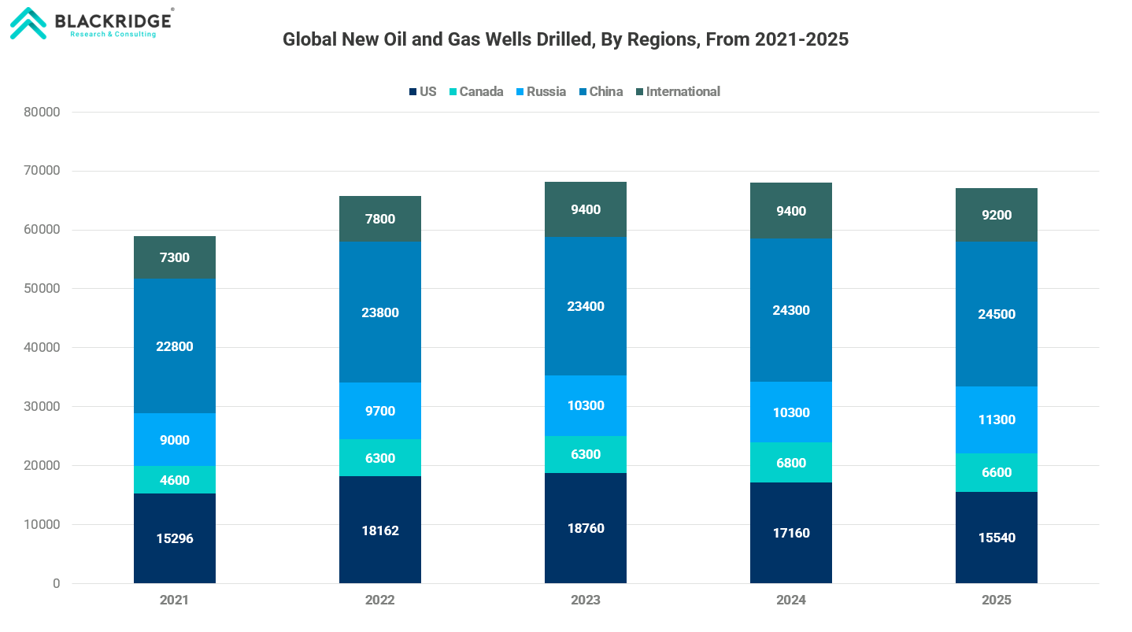Click the chart title text

565,39
